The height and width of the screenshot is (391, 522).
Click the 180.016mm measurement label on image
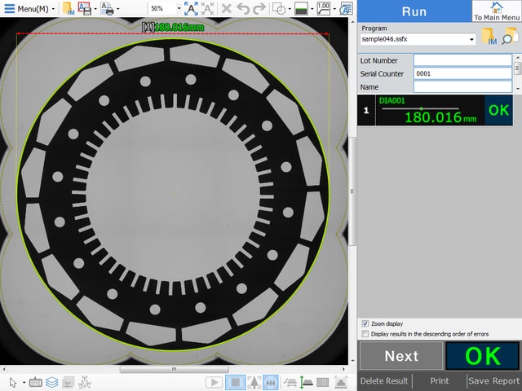click(x=173, y=27)
